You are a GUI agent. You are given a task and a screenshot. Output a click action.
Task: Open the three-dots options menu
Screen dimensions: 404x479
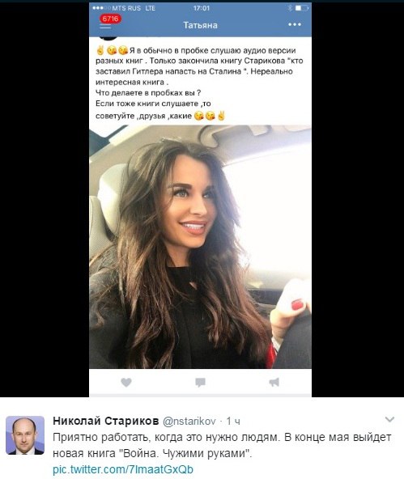point(295,24)
